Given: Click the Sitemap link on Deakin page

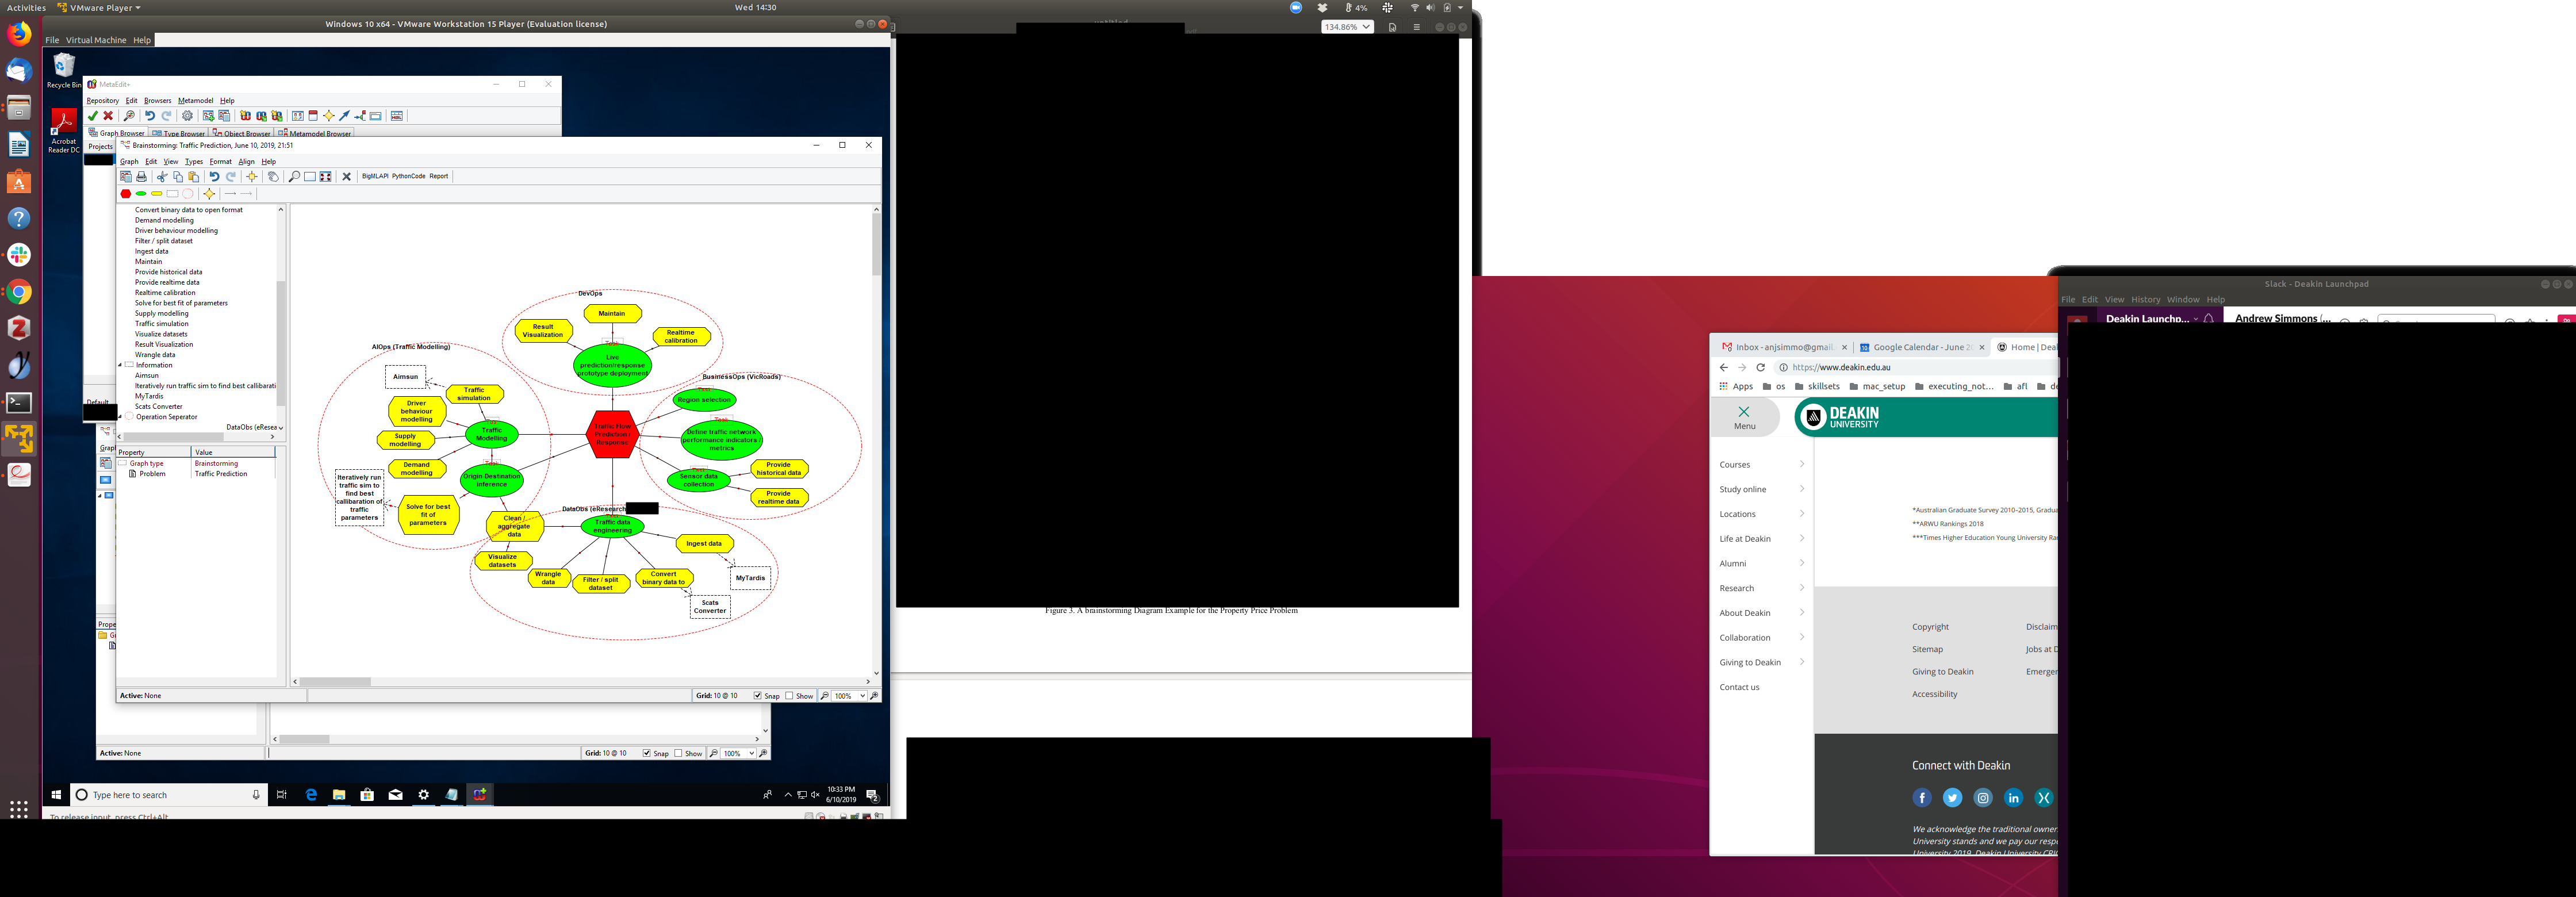Looking at the screenshot, I should 1927,649.
